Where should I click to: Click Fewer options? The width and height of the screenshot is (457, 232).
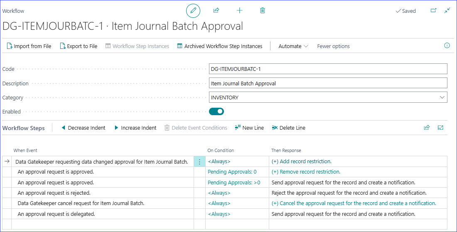point(333,46)
